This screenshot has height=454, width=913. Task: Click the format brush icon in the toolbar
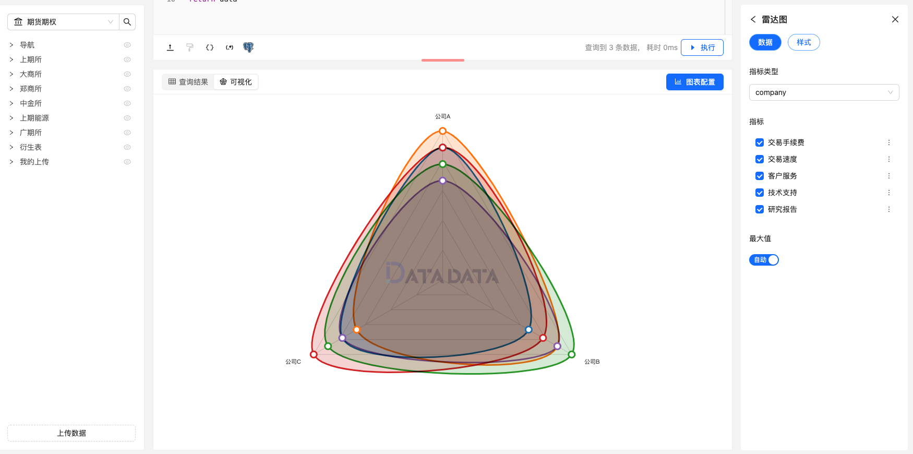click(190, 47)
